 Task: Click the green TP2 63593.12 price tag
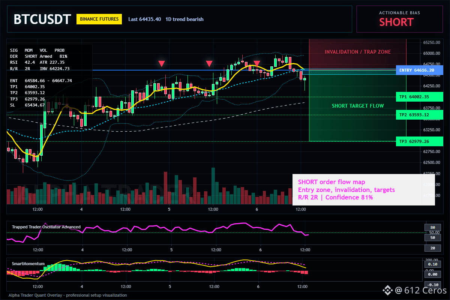click(x=419, y=115)
